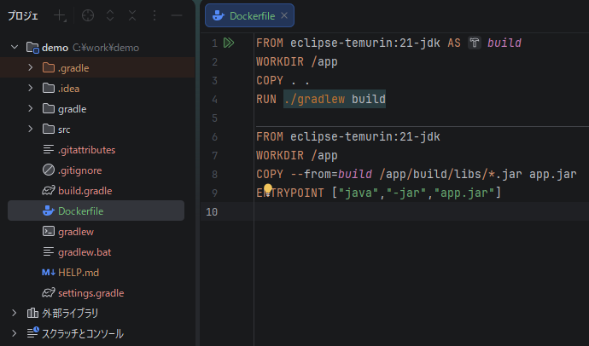Click the collapse all icon in project toolbar
Screen dimensions: 589x346
coord(131,15)
